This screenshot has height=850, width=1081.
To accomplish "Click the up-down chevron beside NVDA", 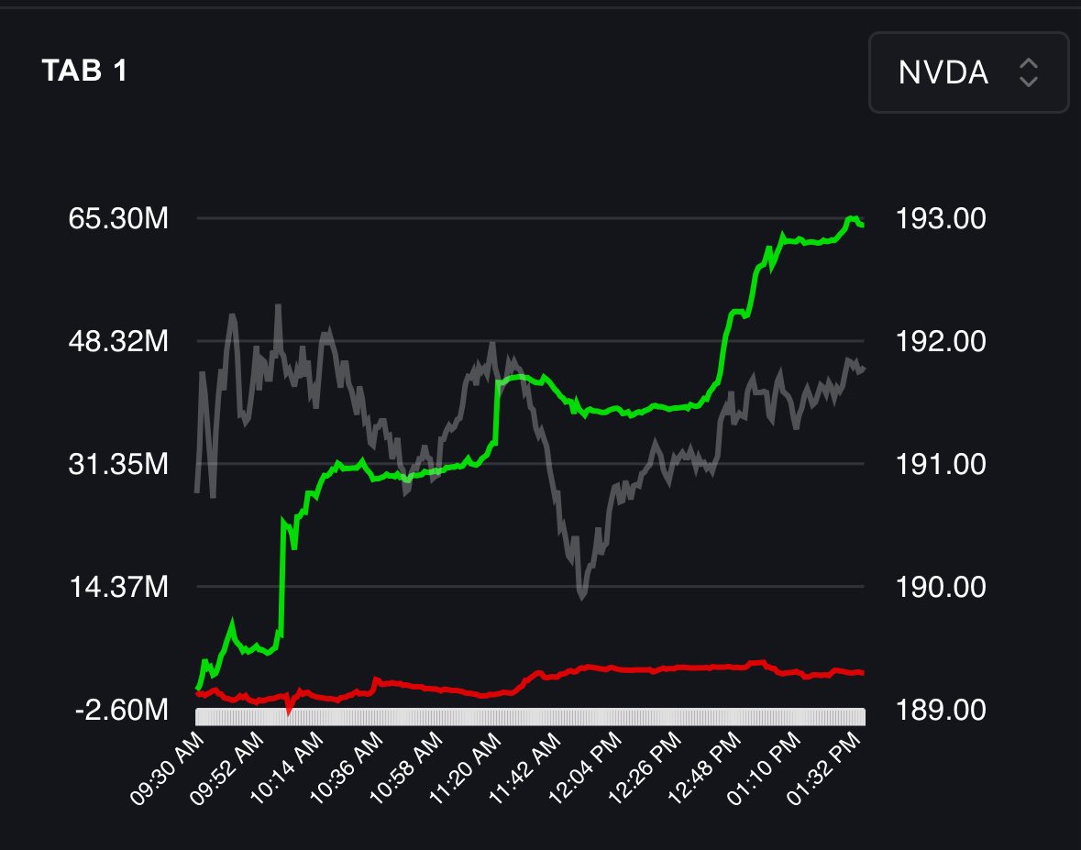I will [x=1028, y=73].
